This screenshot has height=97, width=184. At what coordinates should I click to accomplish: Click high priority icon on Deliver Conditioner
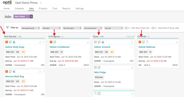pos(51,42)
